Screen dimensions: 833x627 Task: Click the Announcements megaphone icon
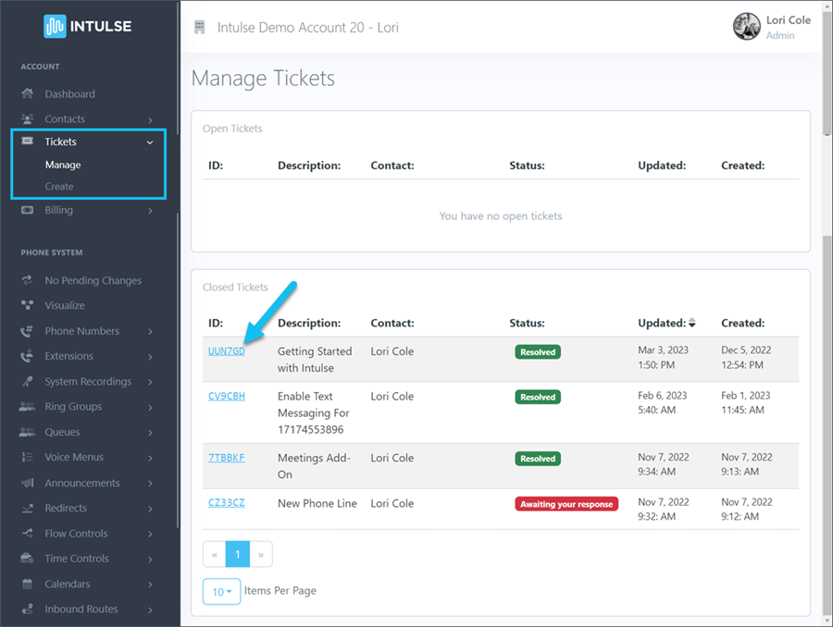point(27,483)
